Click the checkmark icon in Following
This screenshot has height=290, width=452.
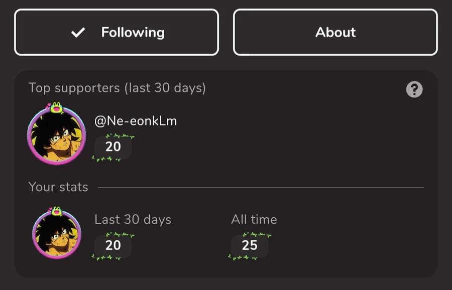[78, 33]
